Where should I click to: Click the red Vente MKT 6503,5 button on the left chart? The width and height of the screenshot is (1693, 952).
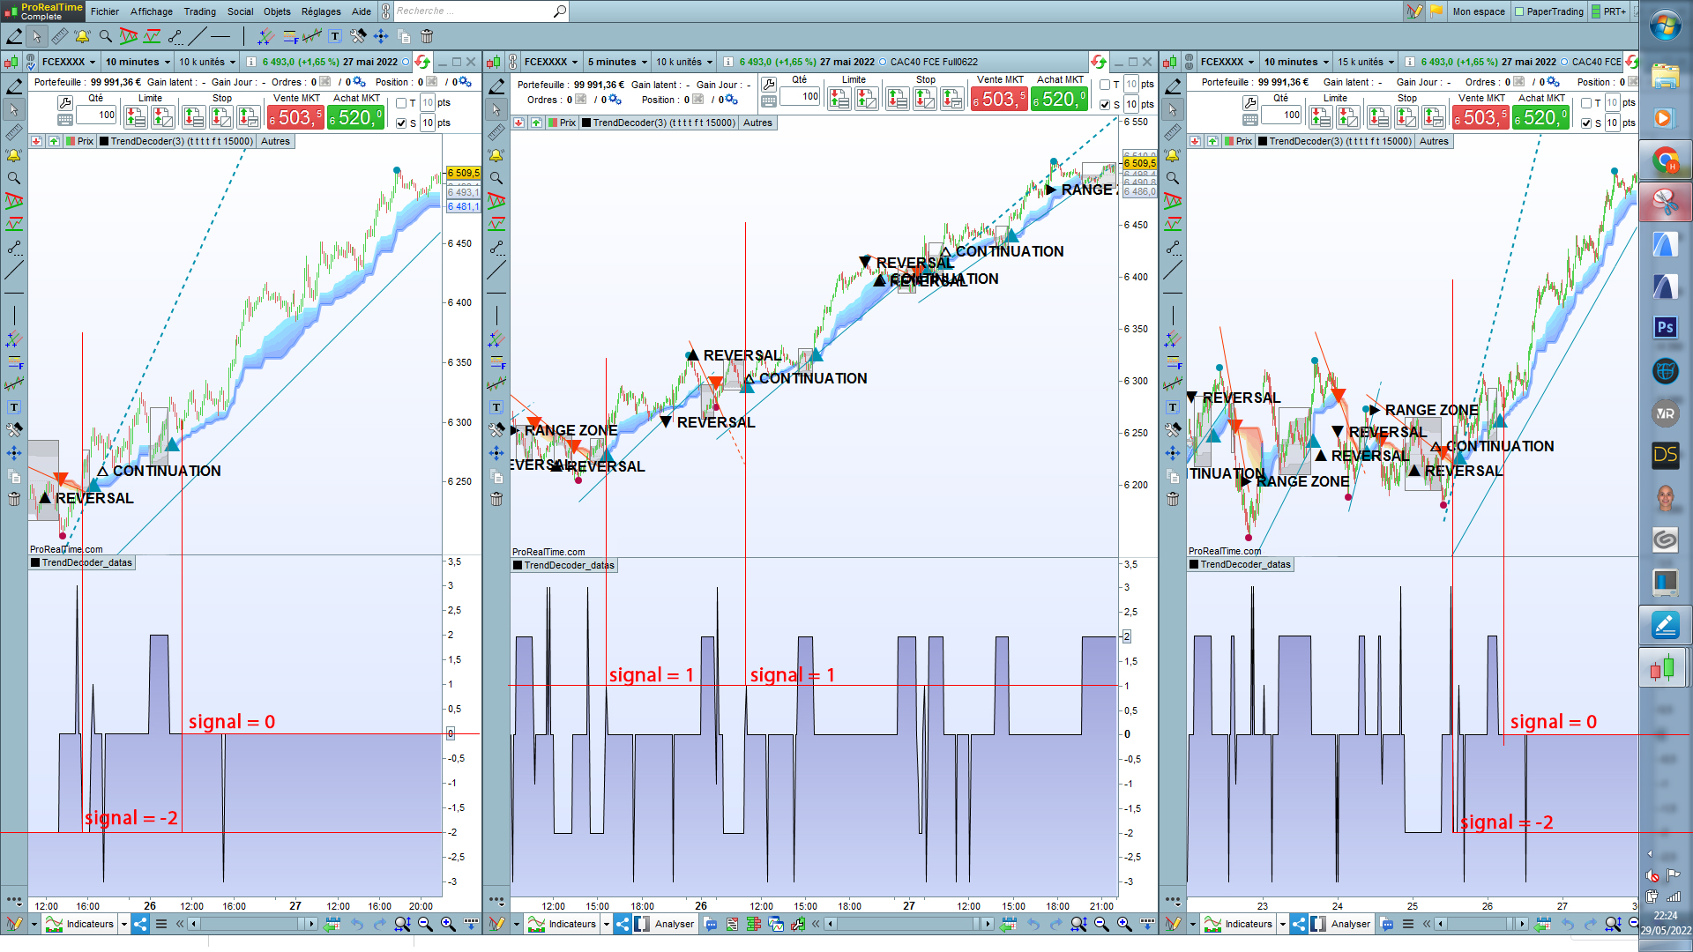pos(295,117)
